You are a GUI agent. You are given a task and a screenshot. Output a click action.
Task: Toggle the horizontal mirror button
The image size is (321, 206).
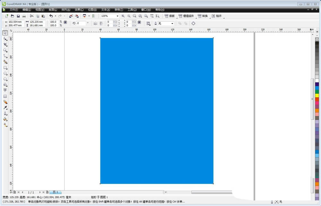[x=95, y=23]
